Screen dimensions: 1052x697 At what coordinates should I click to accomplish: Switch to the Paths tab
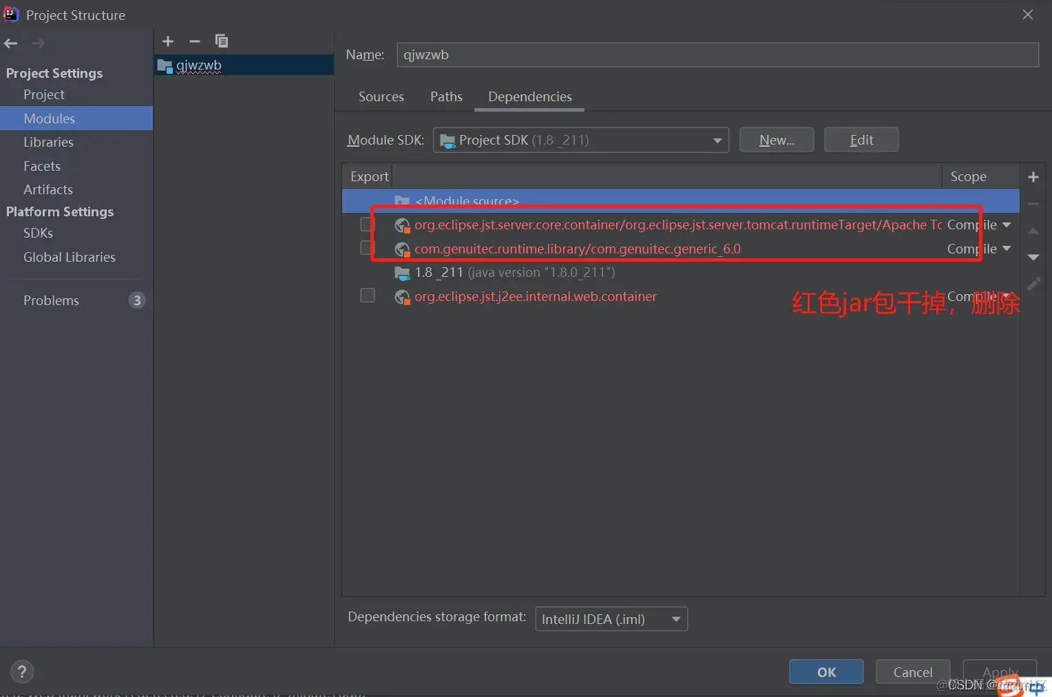pyautogui.click(x=446, y=96)
